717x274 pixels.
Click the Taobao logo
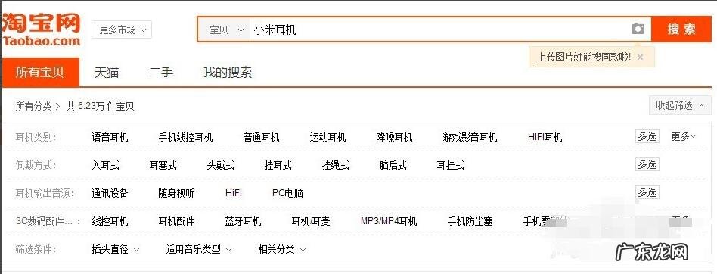click(x=41, y=30)
